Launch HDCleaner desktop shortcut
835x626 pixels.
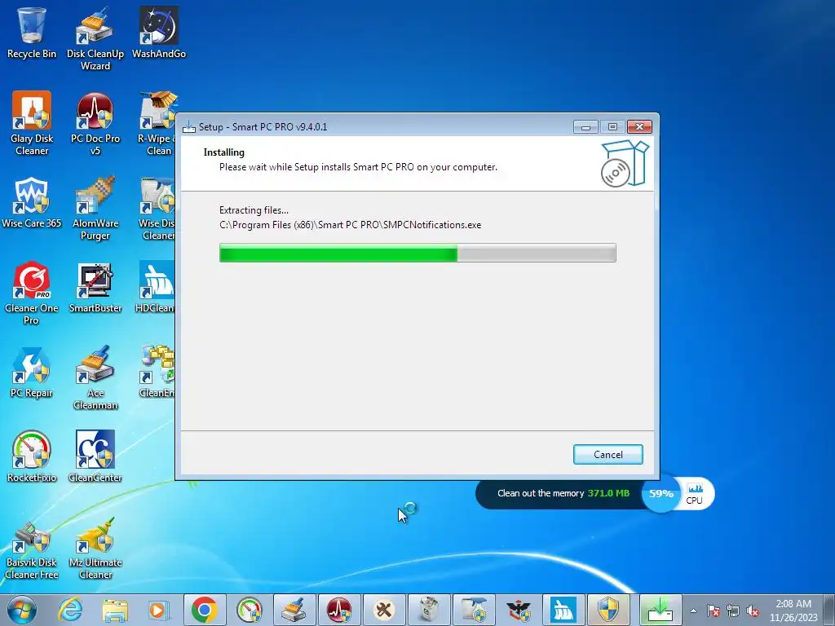pyautogui.click(x=156, y=288)
